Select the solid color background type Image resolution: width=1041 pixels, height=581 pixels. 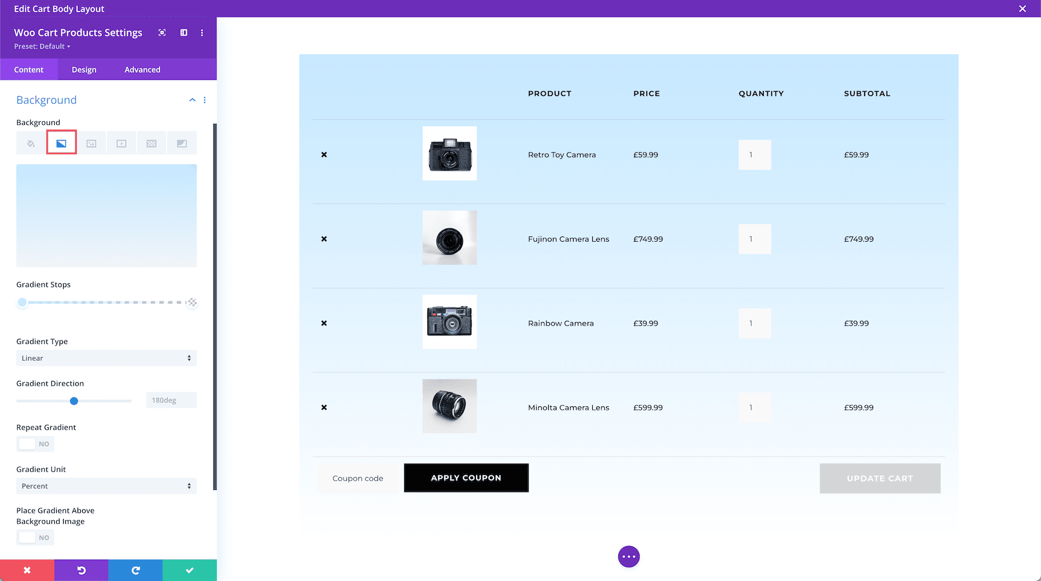click(x=31, y=142)
